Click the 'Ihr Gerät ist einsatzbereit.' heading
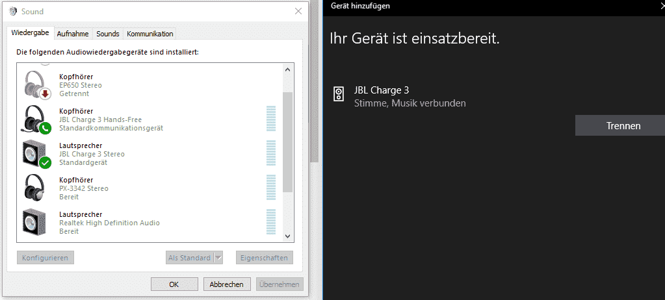The width and height of the screenshot is (665, 300). [x=415, y=39]
